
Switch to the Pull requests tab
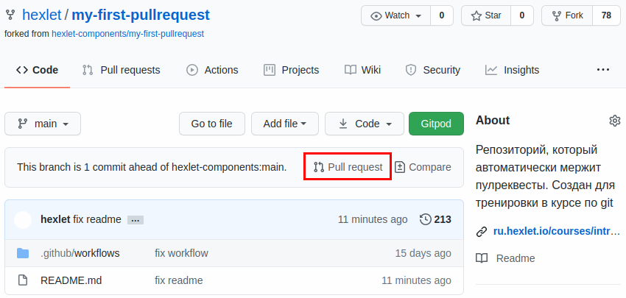pos(121,70)
